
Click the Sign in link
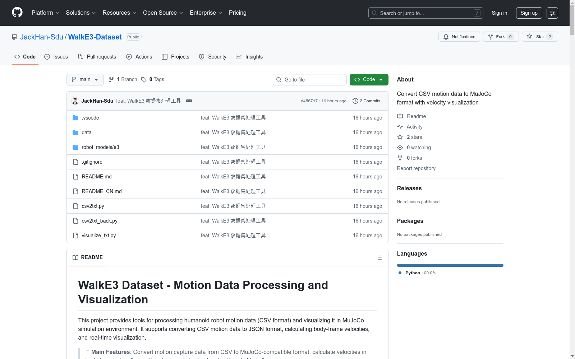[500, 13]
